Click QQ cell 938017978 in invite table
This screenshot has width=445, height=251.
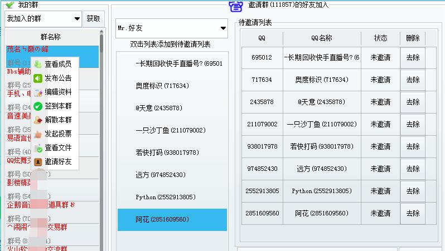[262, 147]
